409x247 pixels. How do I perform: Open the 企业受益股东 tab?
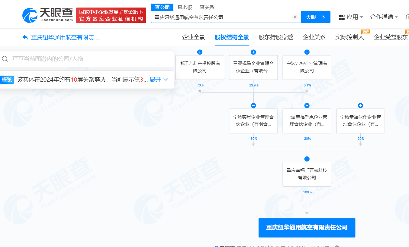[391, 37]
